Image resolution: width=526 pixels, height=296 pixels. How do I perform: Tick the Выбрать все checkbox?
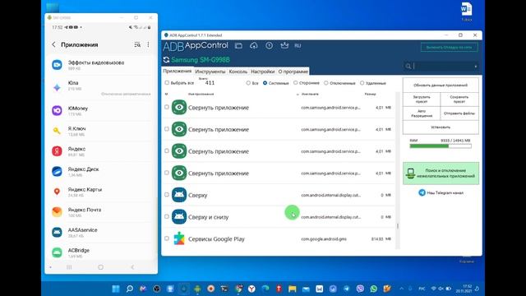tap(167, 82)
